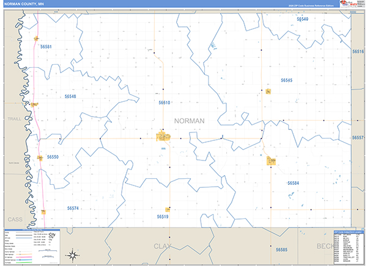Click the ZIP Code index table
Viewport: 367px width, 266px height.
pos(349,247)
